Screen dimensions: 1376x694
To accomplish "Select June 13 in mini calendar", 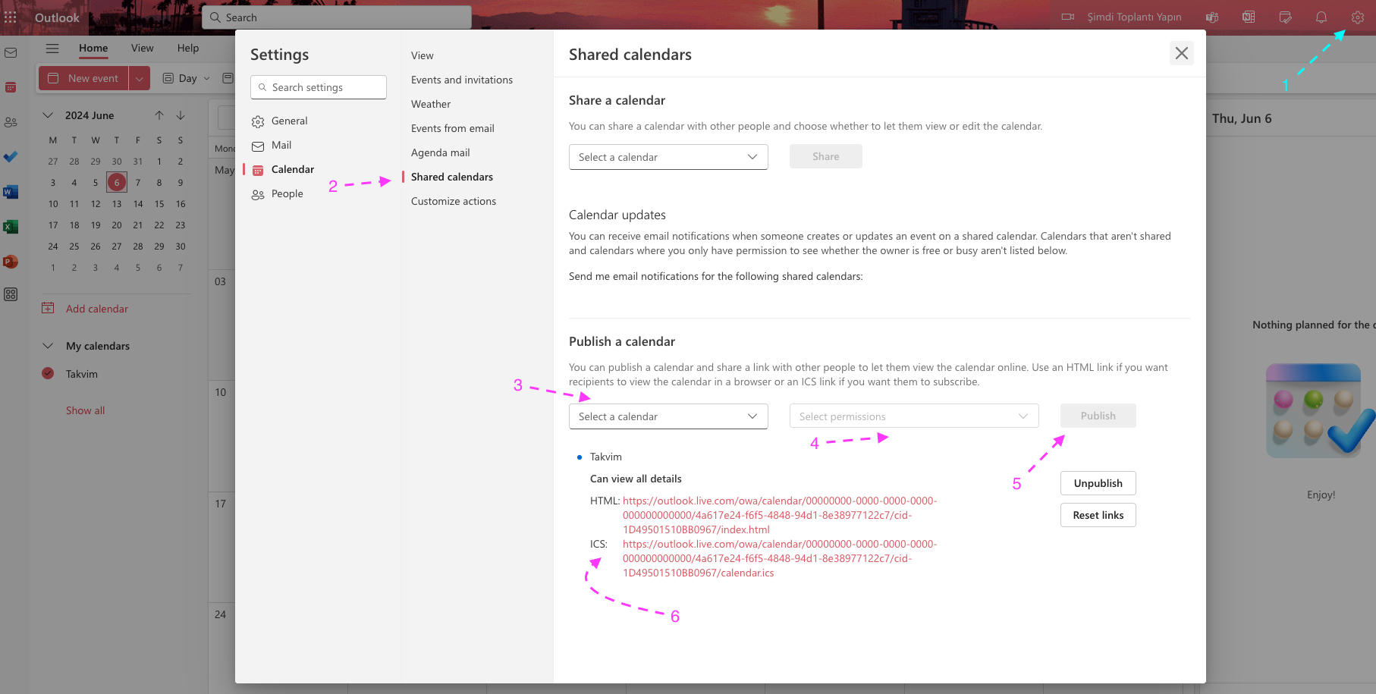I will click(117, 204).
